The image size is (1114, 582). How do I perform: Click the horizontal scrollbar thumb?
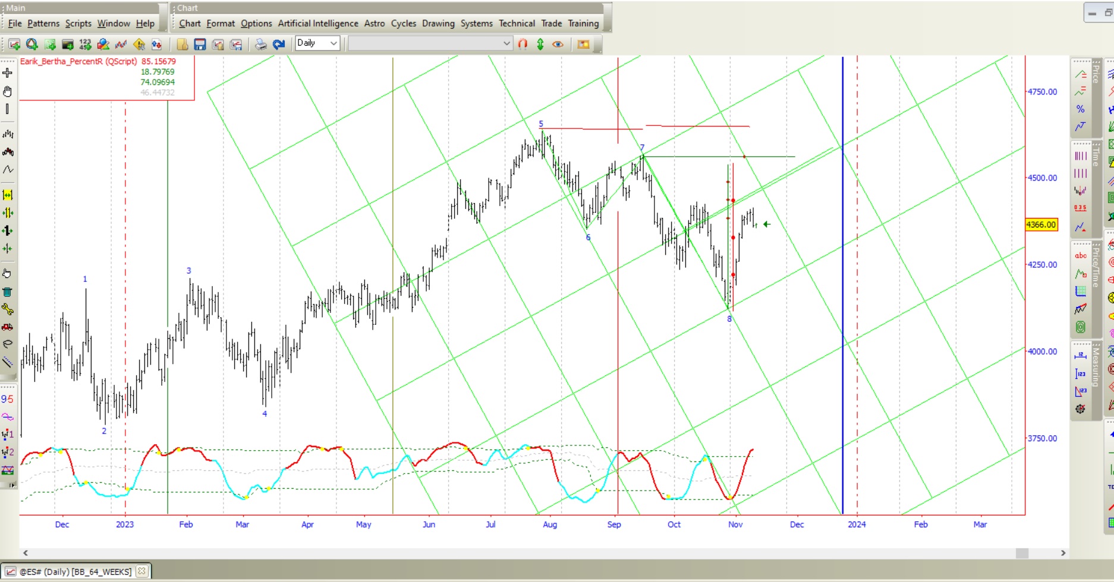pyautogui.click(x=1022, y=553)
